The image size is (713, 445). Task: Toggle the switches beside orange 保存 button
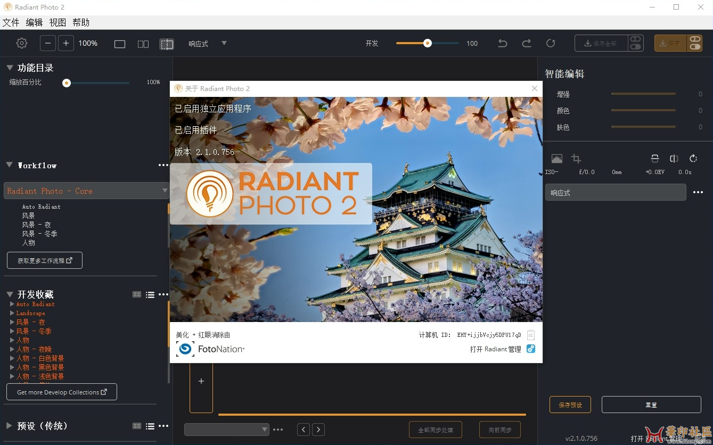tap(695, 43)
